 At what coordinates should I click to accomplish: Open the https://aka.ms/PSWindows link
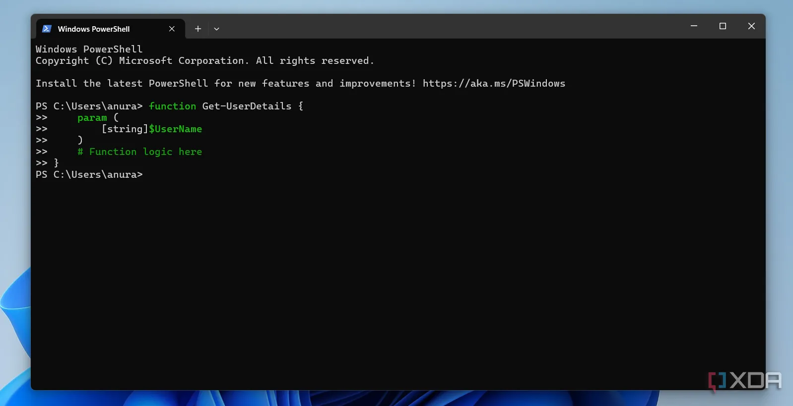pos(494,83)
